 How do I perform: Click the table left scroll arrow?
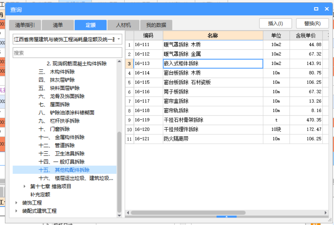pyautogui.click(x=128, y=213)
